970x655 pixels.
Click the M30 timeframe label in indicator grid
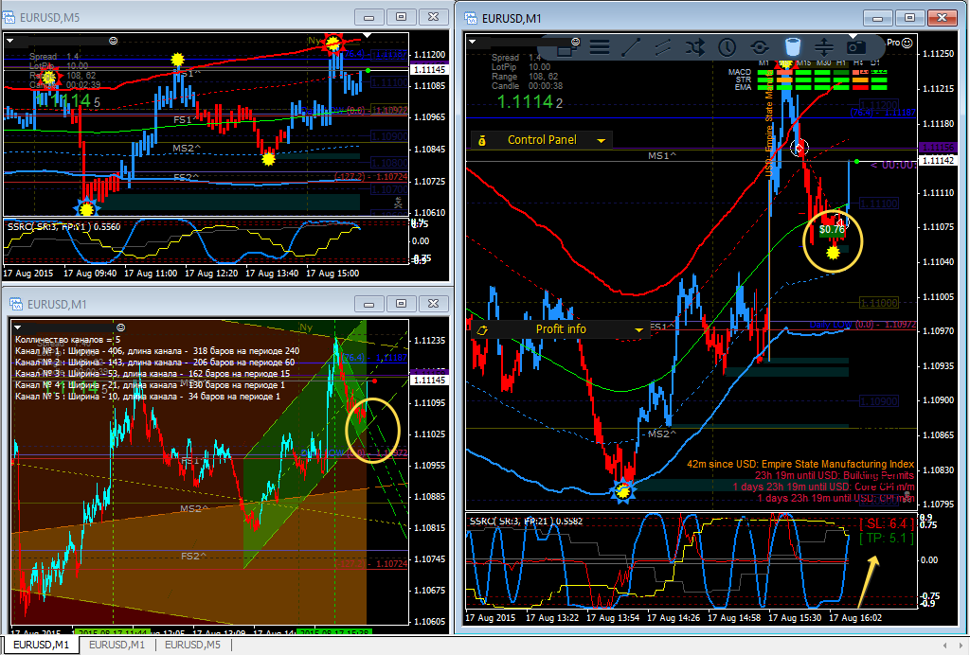click(823, 63)
